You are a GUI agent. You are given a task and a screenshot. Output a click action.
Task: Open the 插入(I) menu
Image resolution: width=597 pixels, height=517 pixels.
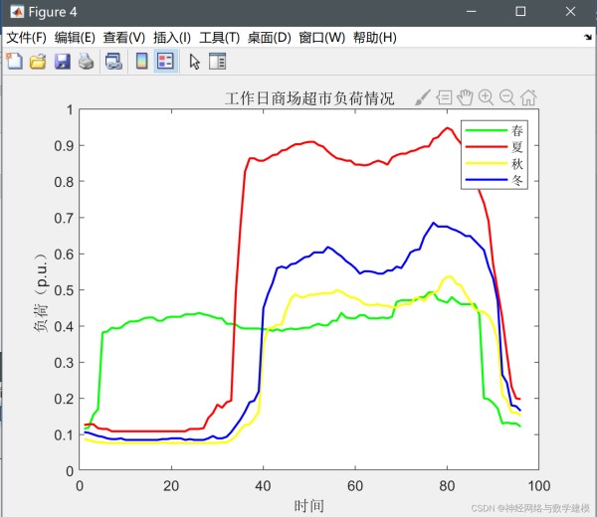pos(172,38)
